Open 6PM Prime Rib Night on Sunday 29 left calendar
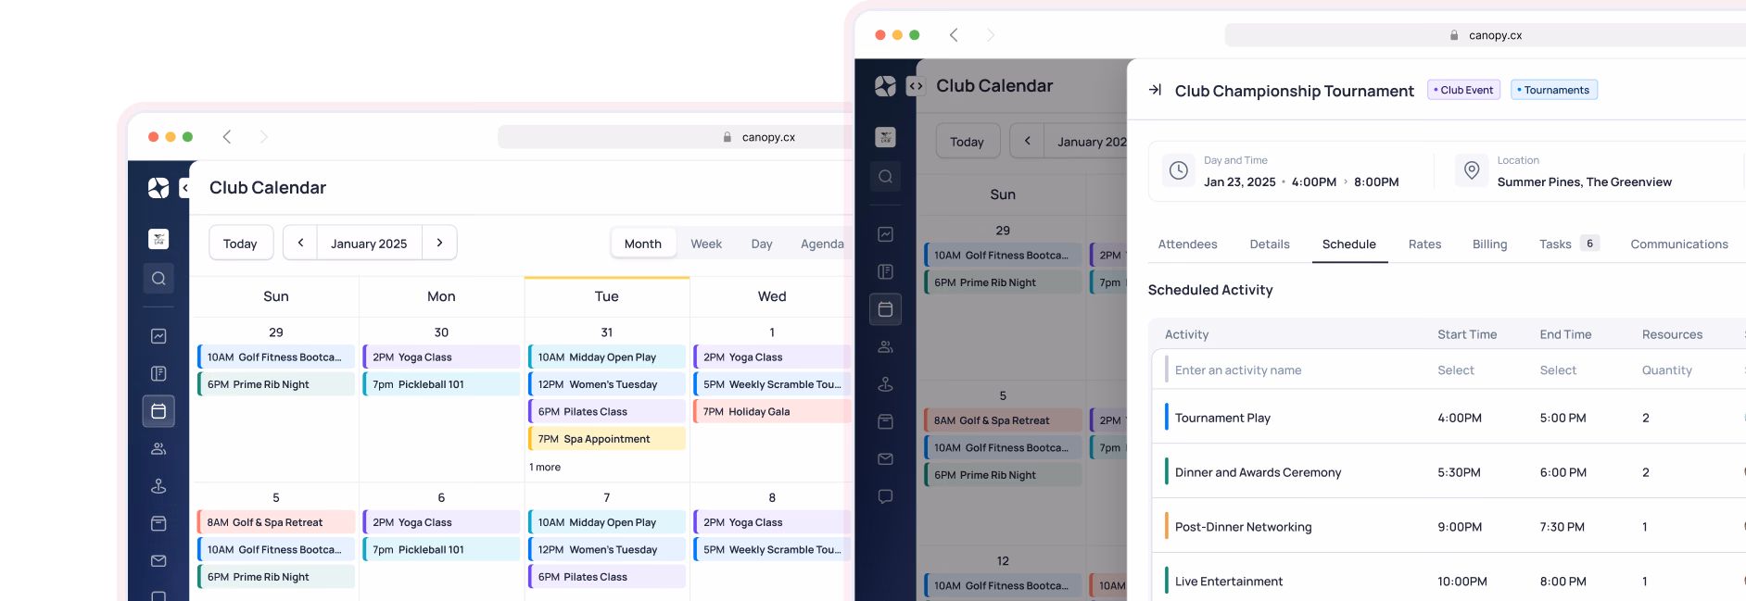1746x601 pixels. tap(276, 384)
